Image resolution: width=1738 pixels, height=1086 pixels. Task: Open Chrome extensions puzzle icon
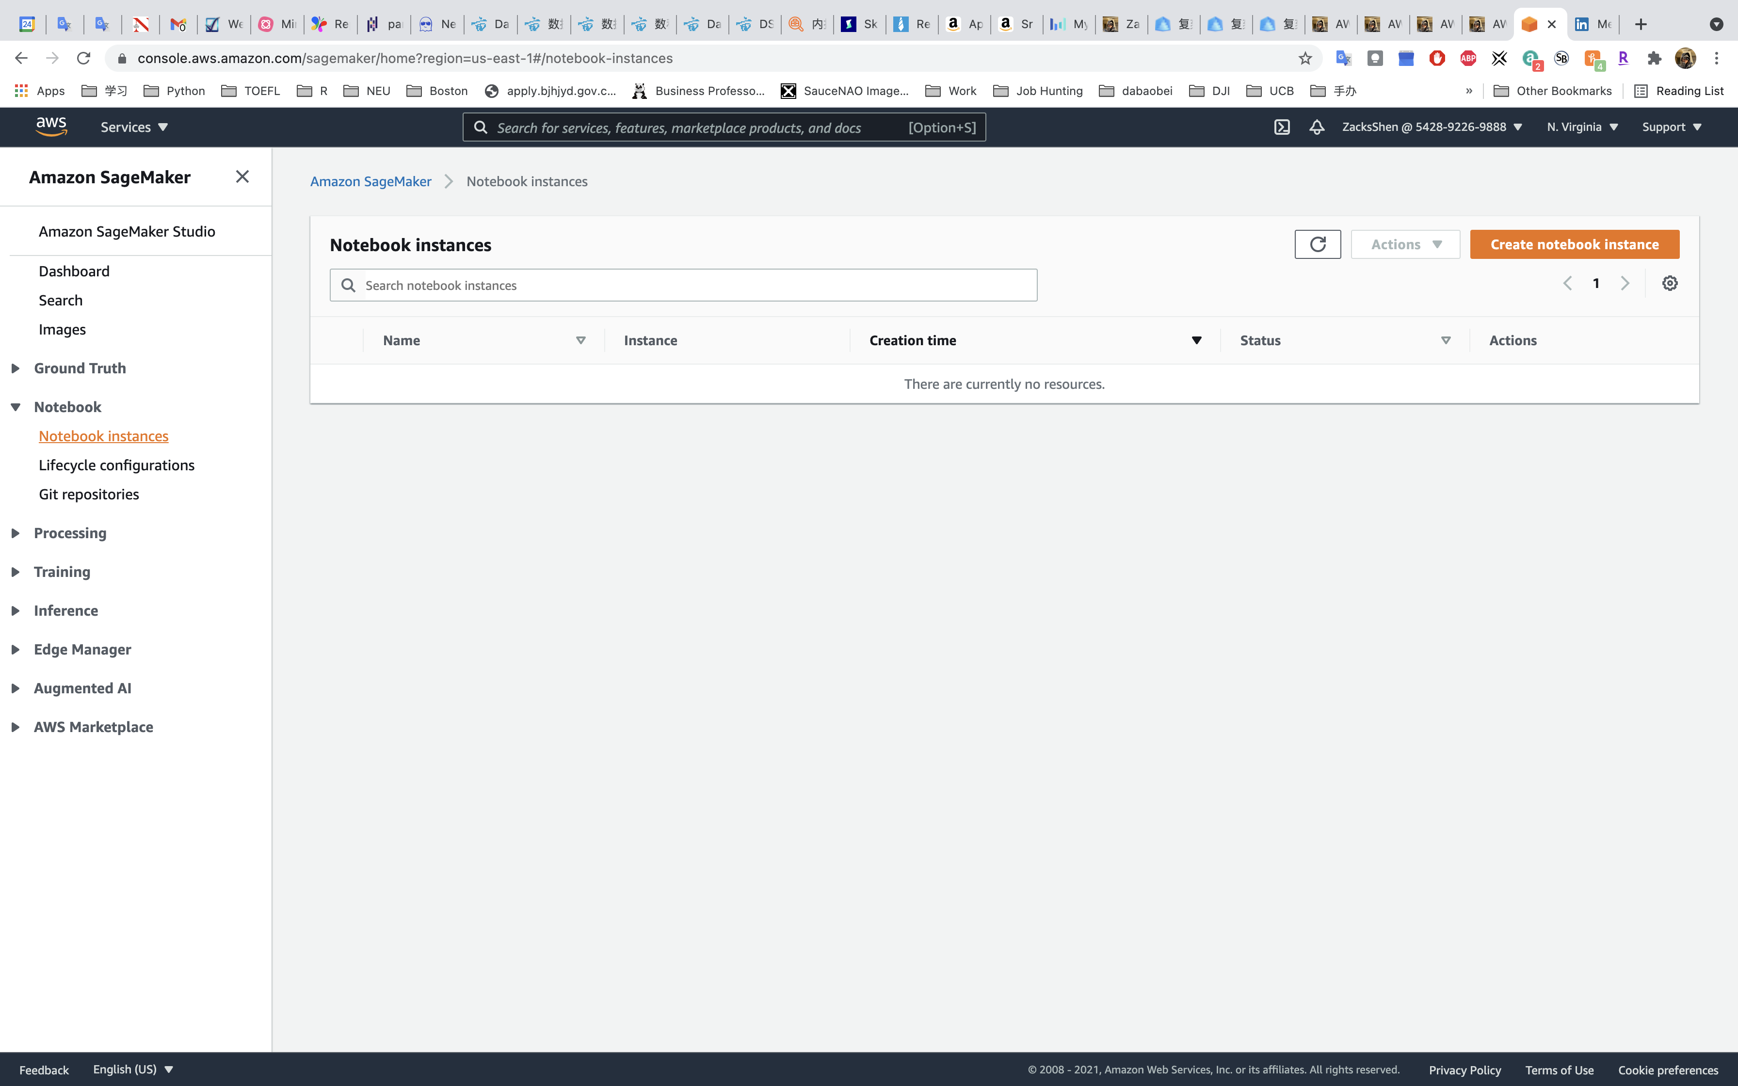tap(1654, 58)
